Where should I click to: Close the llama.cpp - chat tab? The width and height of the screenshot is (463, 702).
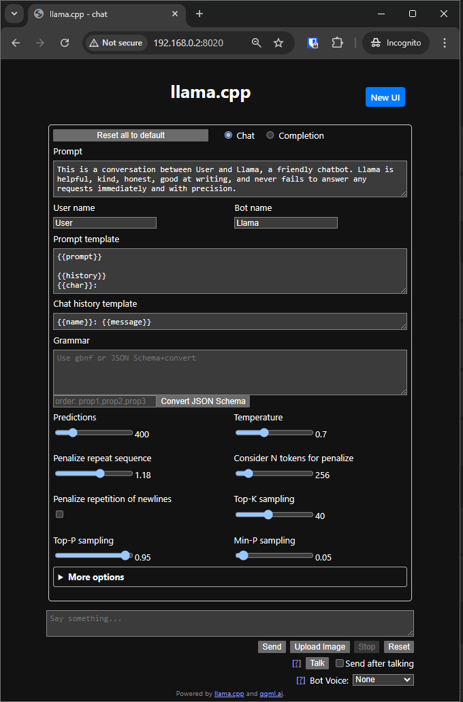pyautogui.click(x=175, y=14)
